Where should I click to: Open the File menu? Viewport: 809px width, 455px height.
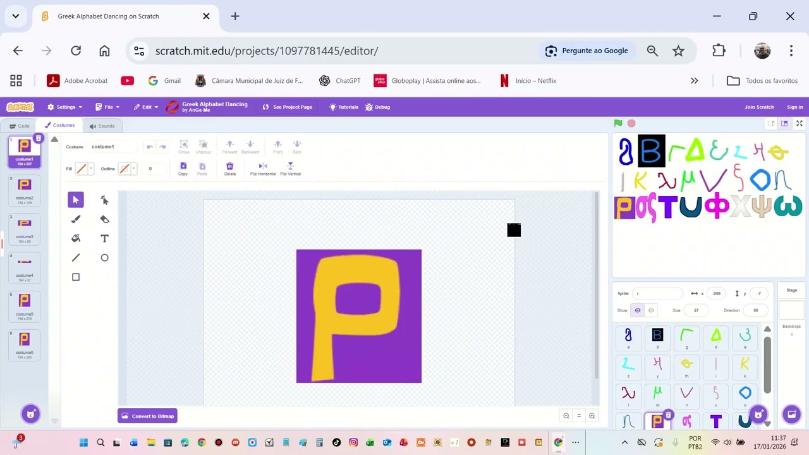[107, 107]
